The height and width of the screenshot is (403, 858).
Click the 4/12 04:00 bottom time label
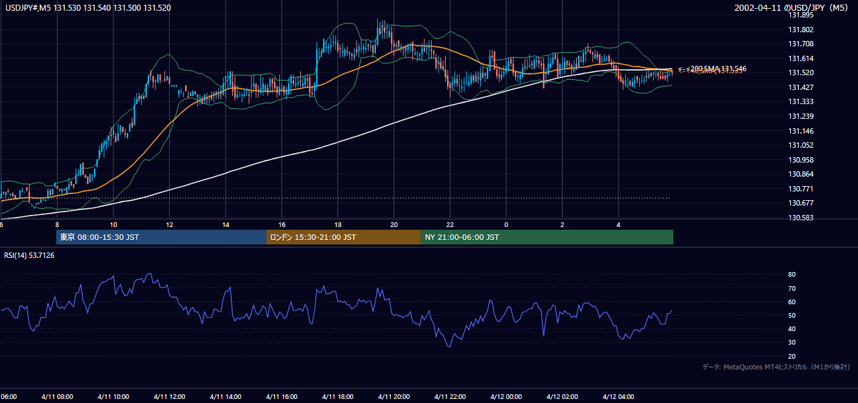618,397
